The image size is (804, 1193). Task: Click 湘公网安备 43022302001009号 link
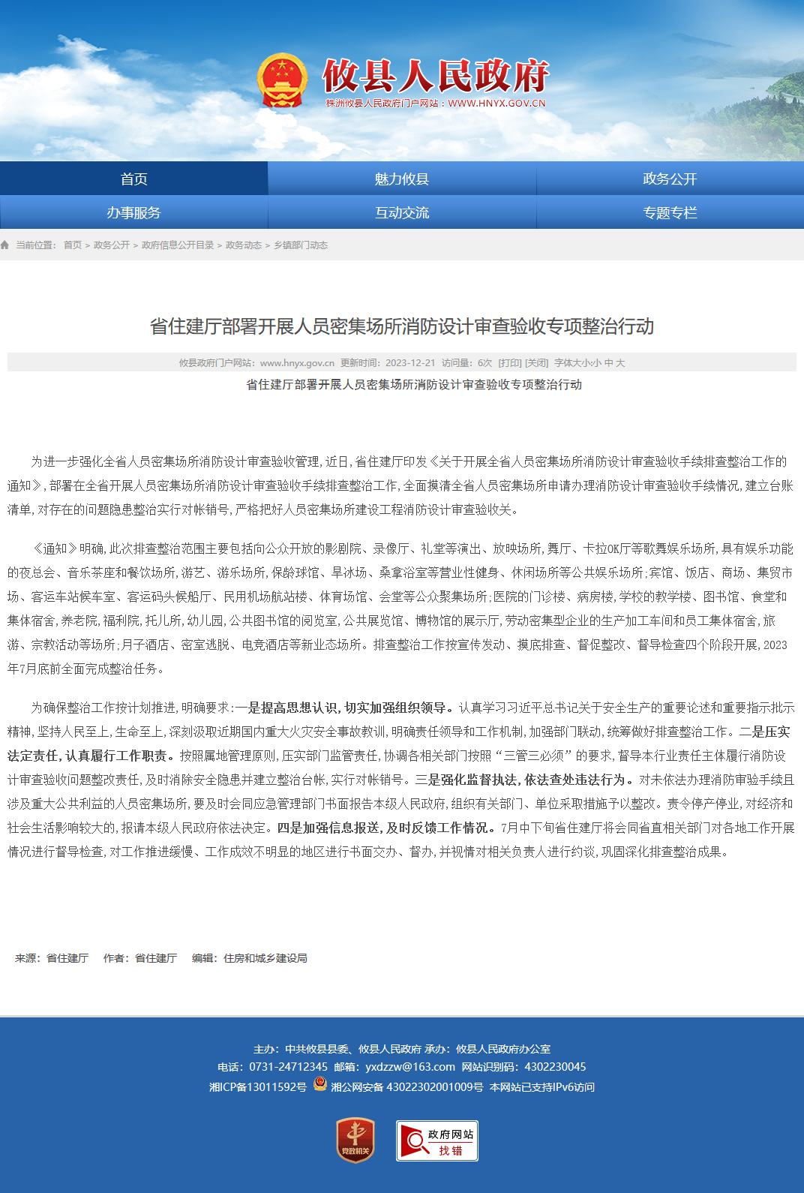coord(407,1086)
